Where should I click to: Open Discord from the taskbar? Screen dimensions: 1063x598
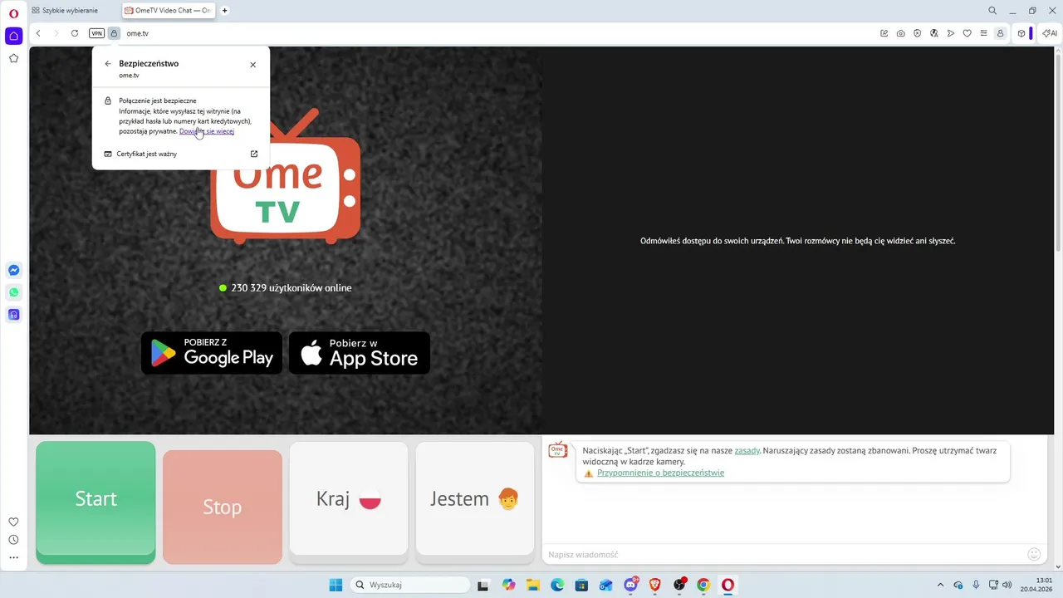pyautogui.click(x=630, y=585)
